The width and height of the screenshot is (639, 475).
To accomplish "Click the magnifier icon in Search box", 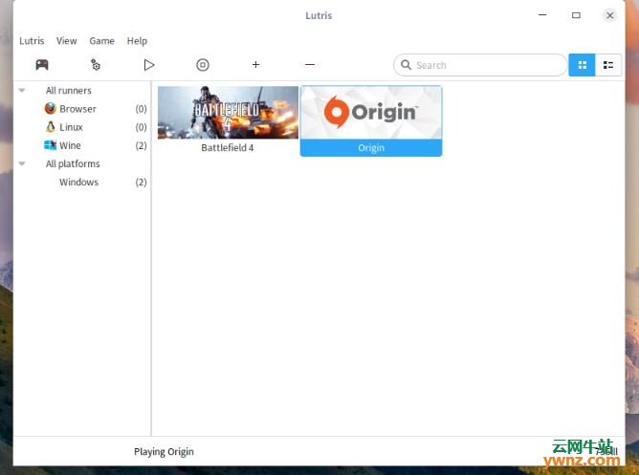I will click(406, 65).
